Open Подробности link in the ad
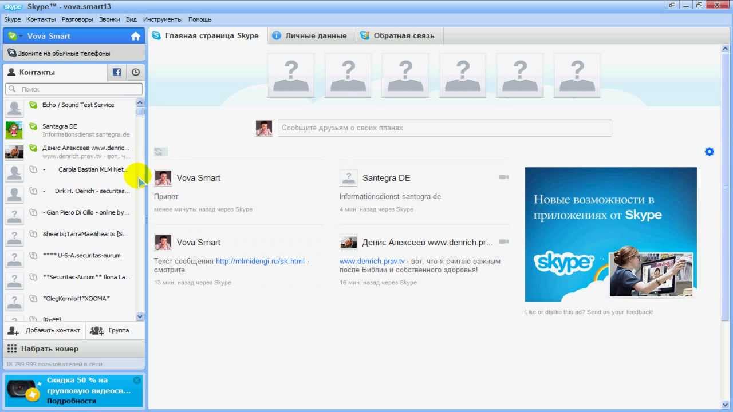The width and height of the screenshot is (733, 412). pyautogui.click(x=72, y=401)
